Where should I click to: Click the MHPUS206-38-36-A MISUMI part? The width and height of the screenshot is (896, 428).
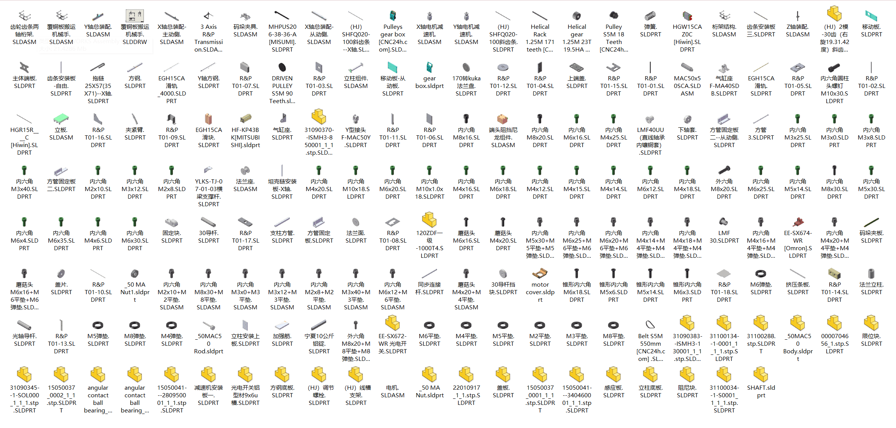point(282,31)
